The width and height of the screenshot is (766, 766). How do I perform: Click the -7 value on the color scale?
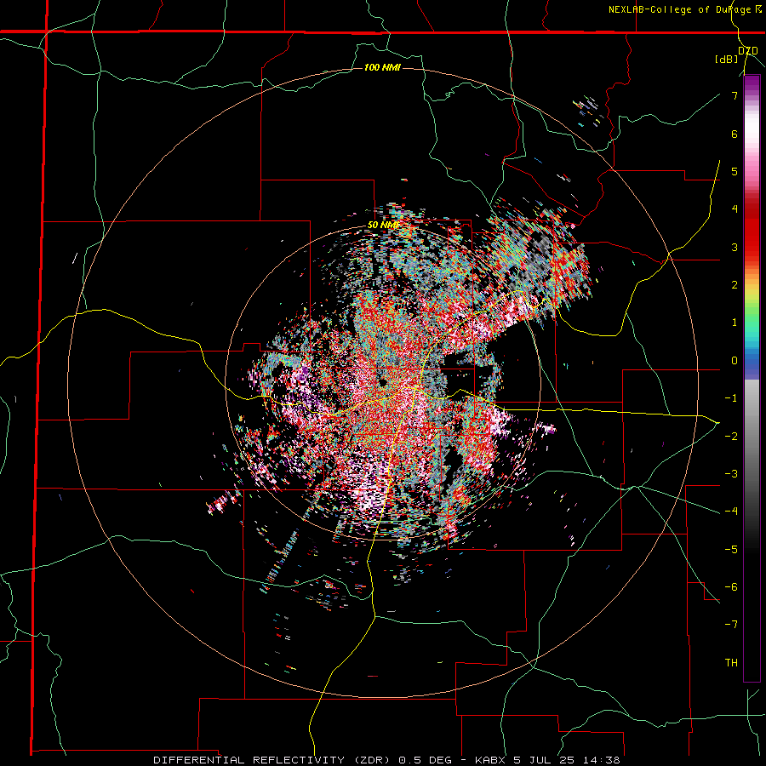[x=731, y=625]
